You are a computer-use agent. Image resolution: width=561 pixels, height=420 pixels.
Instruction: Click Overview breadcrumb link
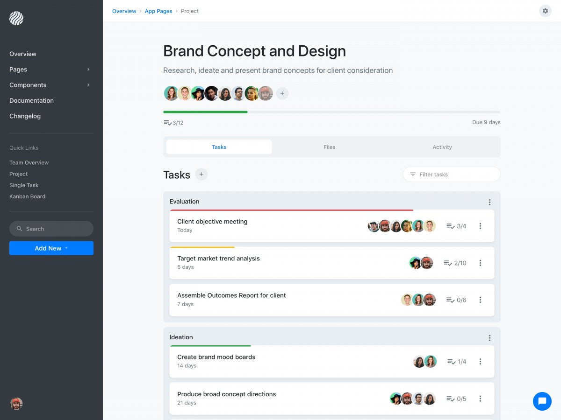pos(124,11)
